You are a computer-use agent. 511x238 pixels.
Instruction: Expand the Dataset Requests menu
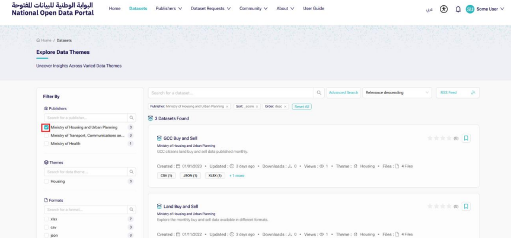210,8
